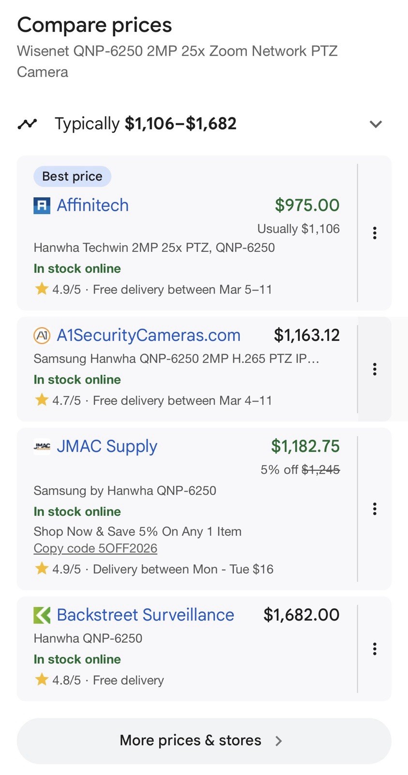Image resolution: width=408 pixels, height=775 pixels.
Task: Expand the typical price range chevron
Action: pyautogui.click(x=376, y=124)
